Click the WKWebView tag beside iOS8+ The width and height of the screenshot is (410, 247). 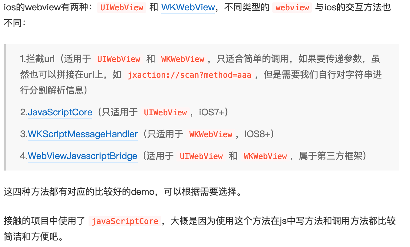point(211,134)
